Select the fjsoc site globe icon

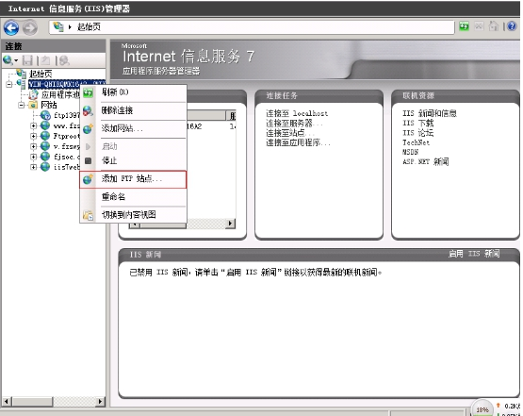pyautogui.click(x=45, y=157)
